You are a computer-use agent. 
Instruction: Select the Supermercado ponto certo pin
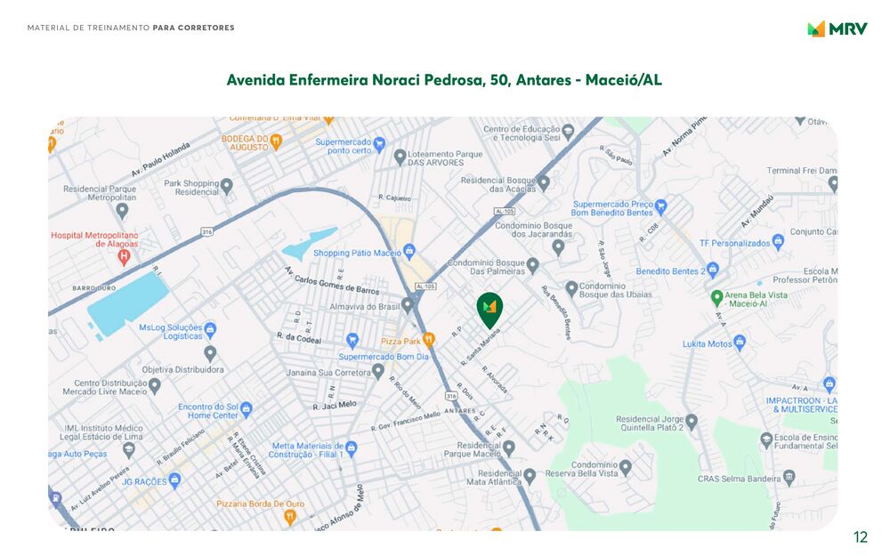click(379, 144)
